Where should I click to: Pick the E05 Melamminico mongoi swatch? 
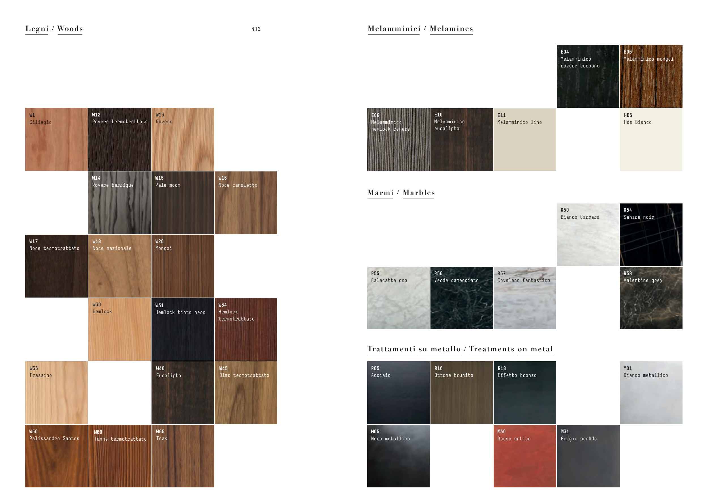pos(651,76)
